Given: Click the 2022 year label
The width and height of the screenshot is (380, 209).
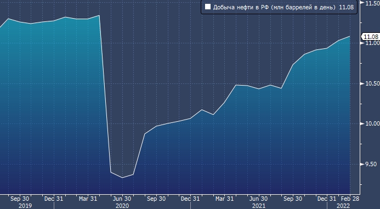Looking at the screenshot, I should pos(343,206).
